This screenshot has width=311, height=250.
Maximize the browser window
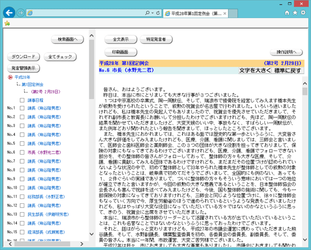(290, 4)
